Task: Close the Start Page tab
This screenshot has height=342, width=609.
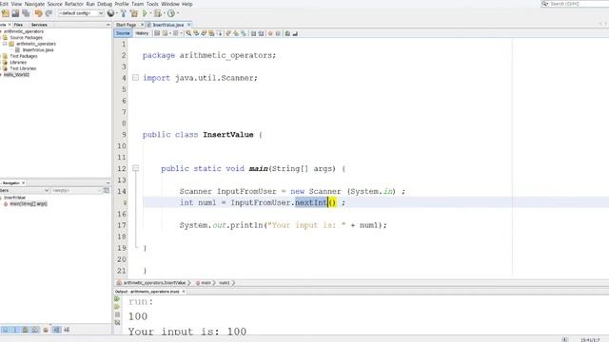Action: point(142,25)
